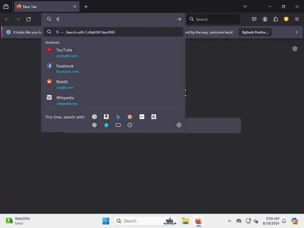
Task: Open the New Tab personalize gear
Action: 295,49
